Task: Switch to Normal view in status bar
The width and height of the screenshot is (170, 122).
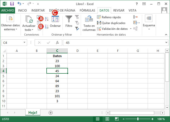Action: pos(98,119)
